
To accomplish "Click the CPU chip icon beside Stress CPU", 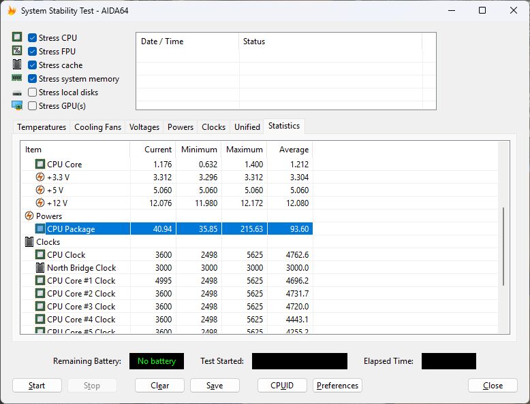I will [17, 37].
